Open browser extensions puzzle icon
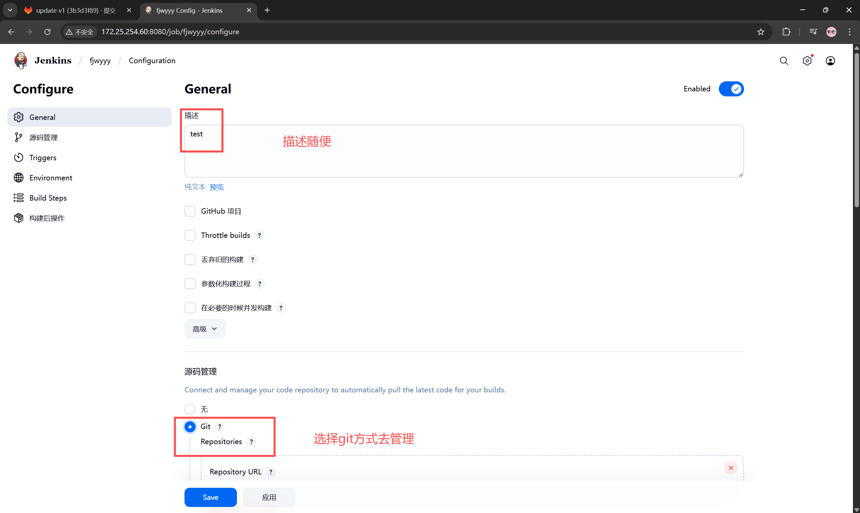 pos(786,32)
